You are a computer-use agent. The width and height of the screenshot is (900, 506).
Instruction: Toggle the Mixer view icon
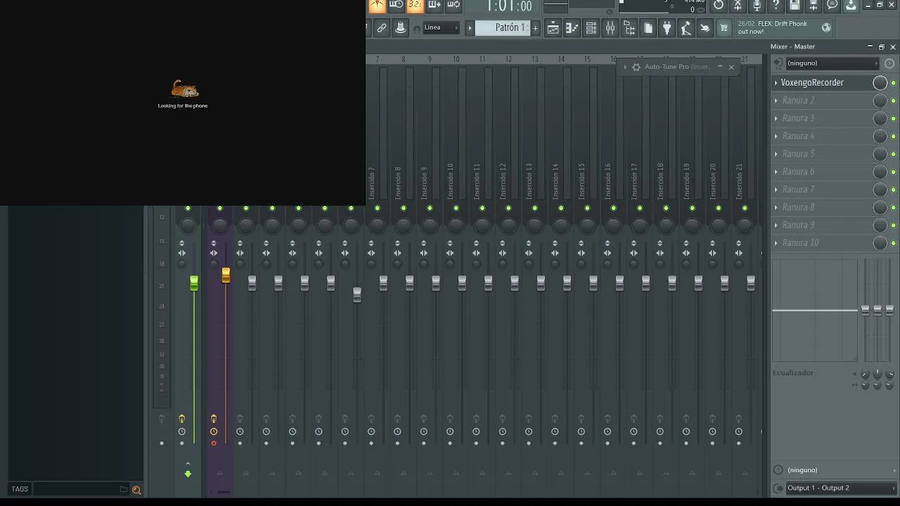pyautogui.click(x=610, y=28)
